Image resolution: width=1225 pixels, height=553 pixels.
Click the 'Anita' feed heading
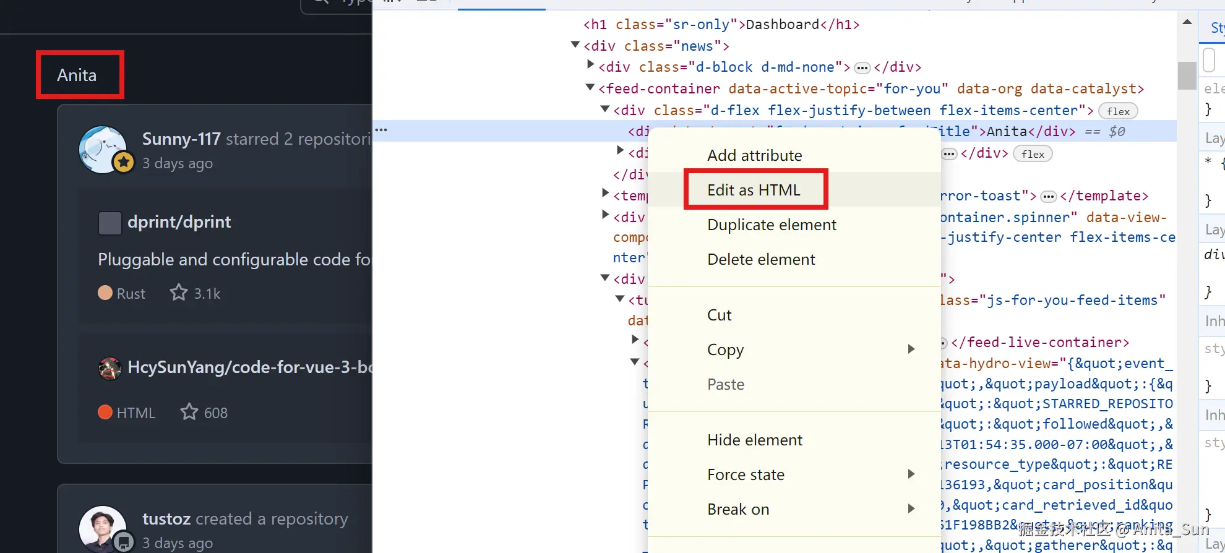click(77, 75)
